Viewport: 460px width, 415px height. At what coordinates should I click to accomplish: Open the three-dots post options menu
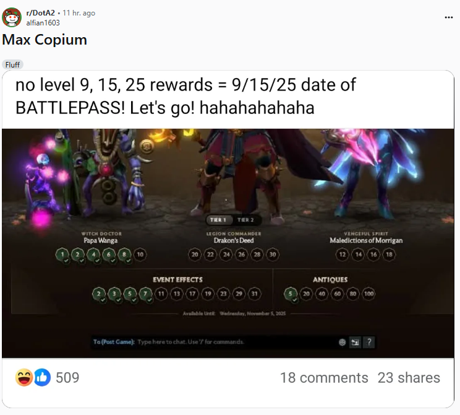pos(448,17)
